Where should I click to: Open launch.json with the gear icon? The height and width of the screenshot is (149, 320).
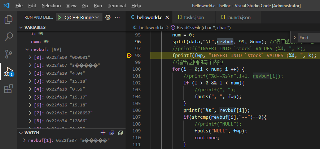108,17
